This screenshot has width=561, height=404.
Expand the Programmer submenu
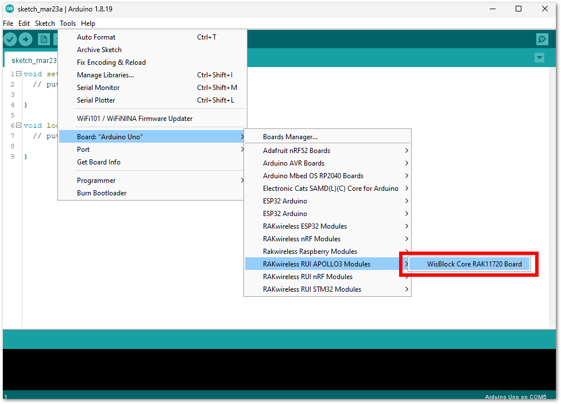(152, 181)
